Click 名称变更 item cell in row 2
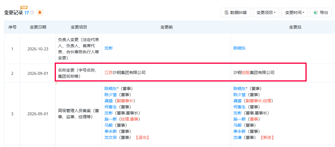This screenshot has height=147, width=335. 79,73
